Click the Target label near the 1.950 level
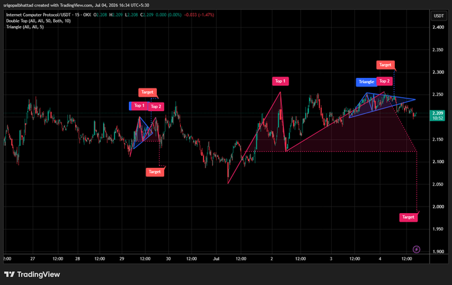 point(408,217)
